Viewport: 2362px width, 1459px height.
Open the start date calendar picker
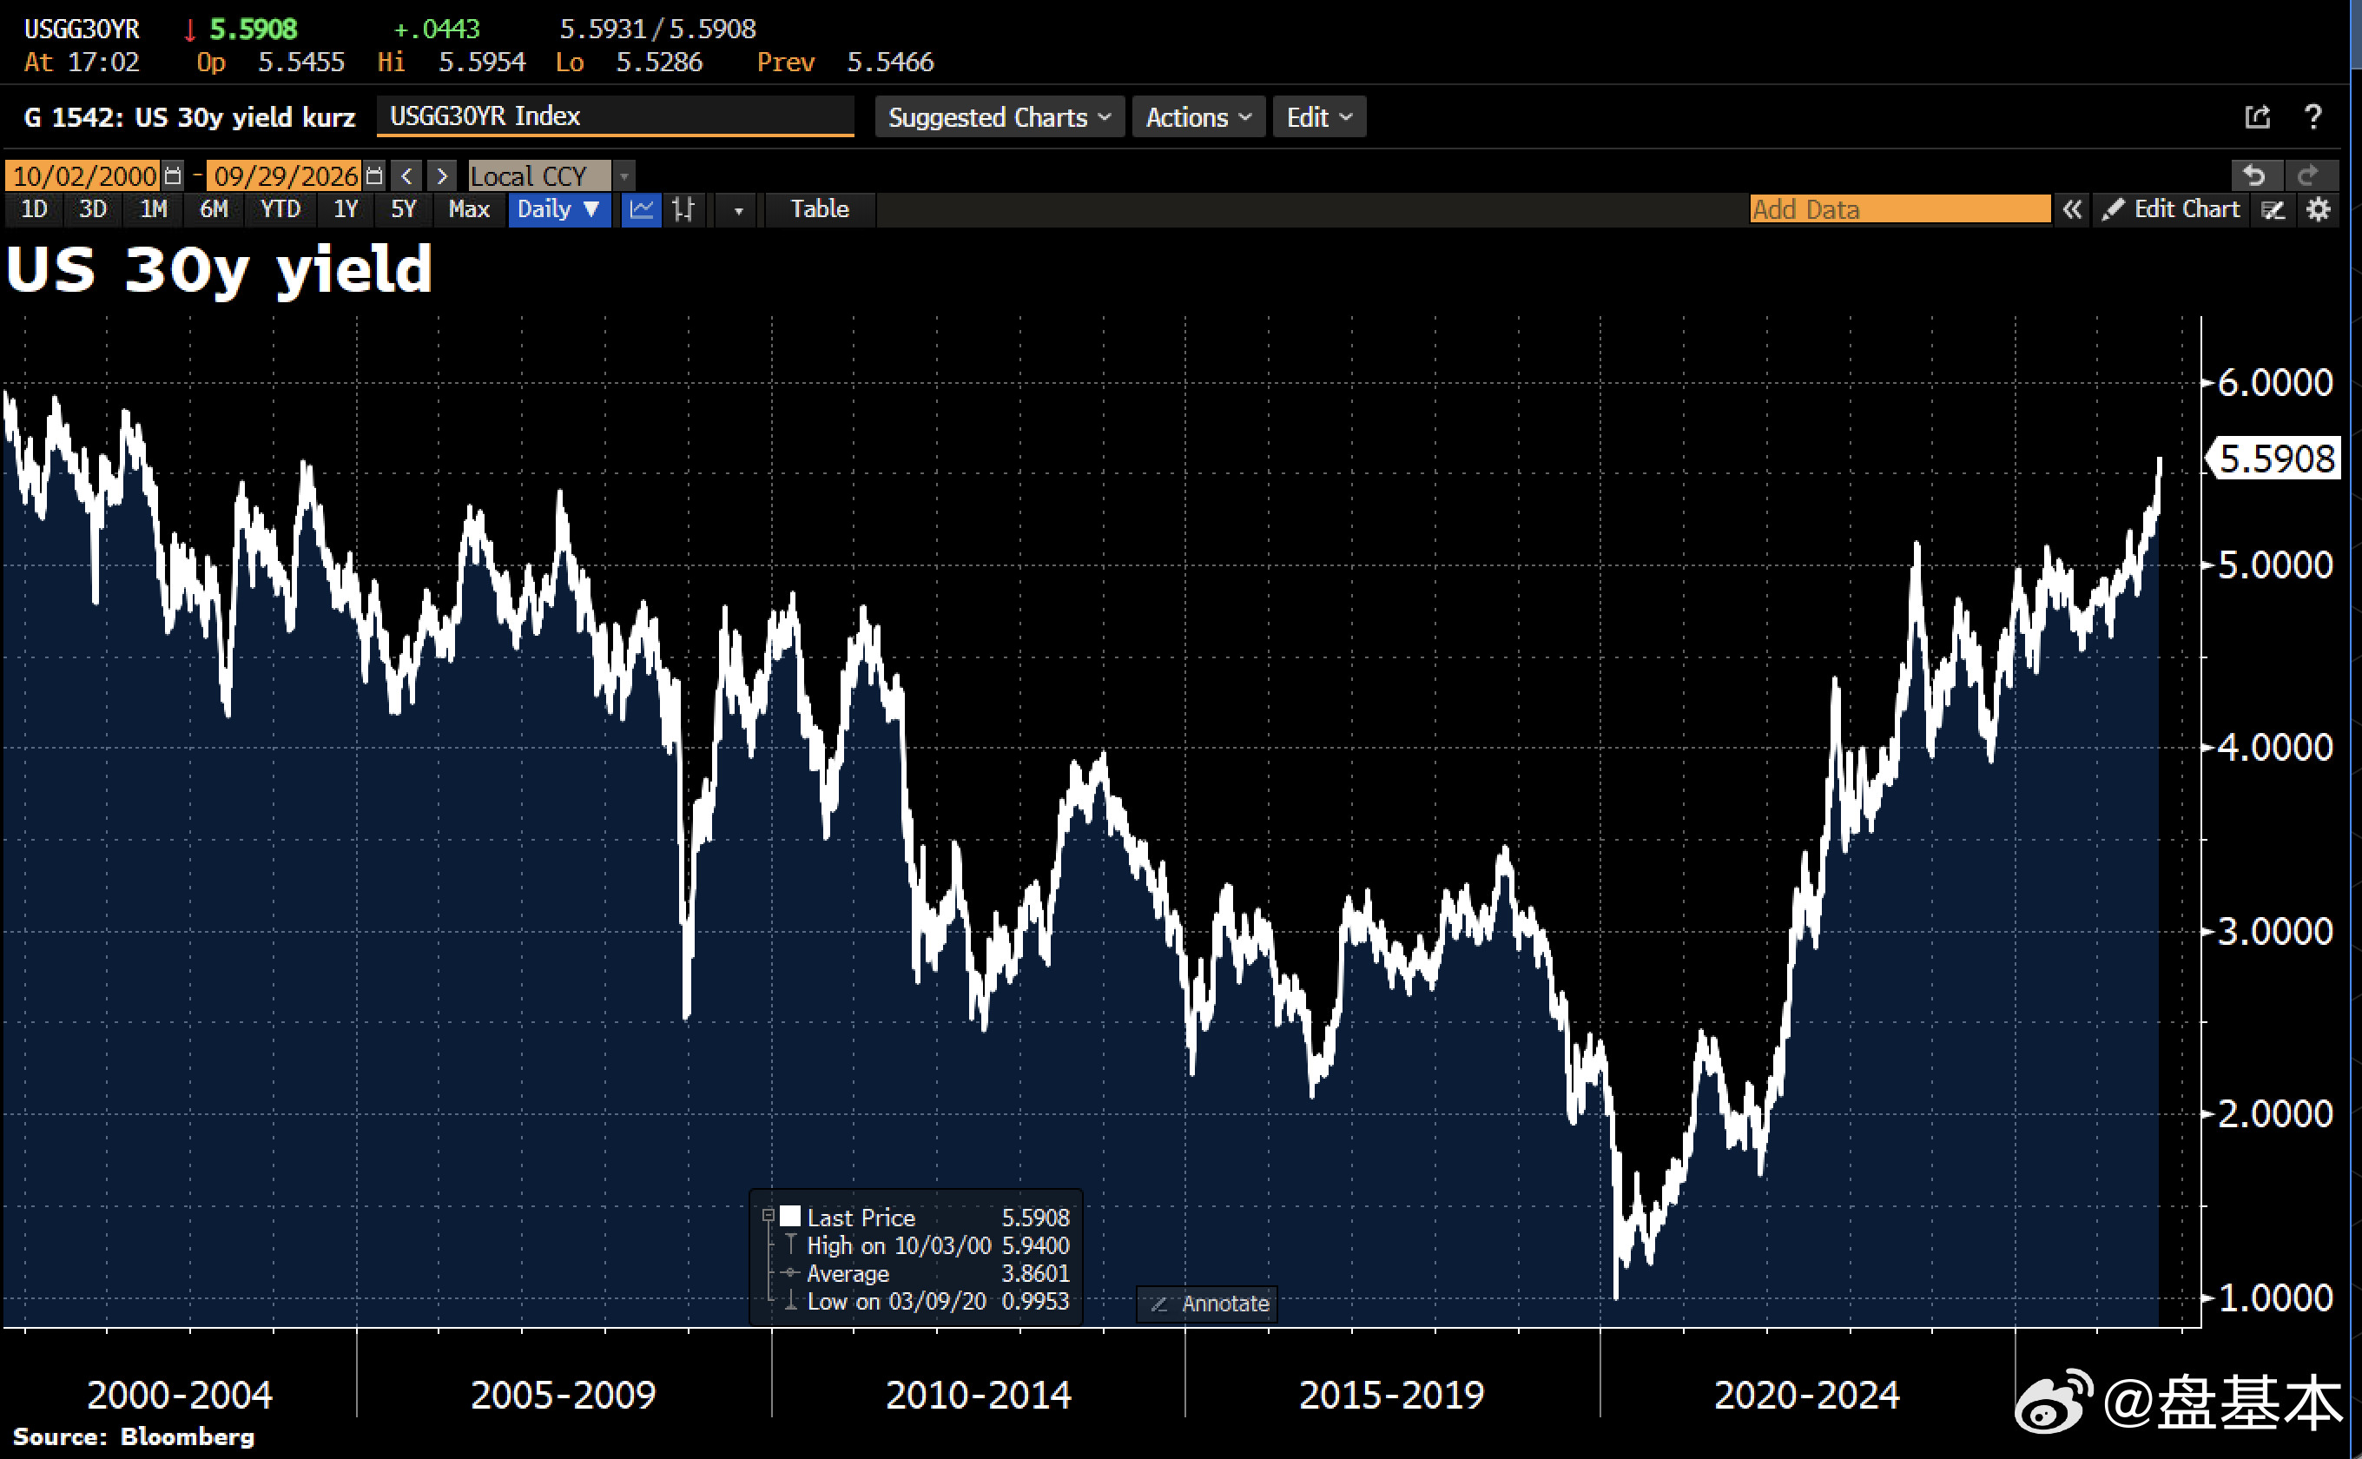click(x=173, y=175)
